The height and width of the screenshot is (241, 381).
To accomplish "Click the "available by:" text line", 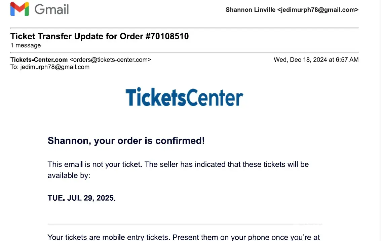I will [69, 175].
